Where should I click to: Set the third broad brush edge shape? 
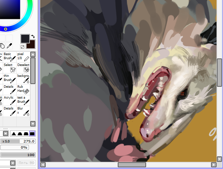tap(26, 134)
